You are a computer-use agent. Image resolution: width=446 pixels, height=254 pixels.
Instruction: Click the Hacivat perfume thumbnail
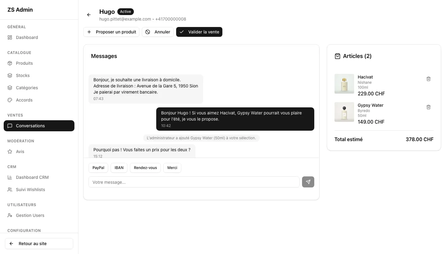(x=344, y=84)
